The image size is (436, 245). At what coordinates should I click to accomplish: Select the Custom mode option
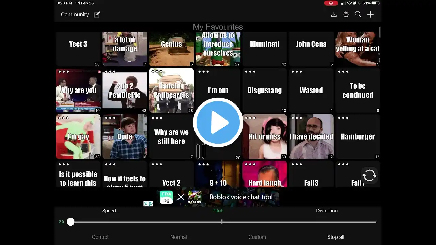pyautogui.click(x=257, y=237)
